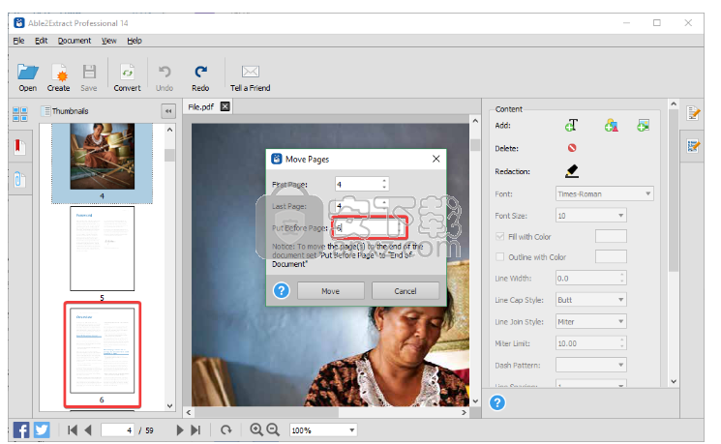Screen dimensions: 721x444
Task: Click the red Delete icon in Content panel
Action: (x=572, y=148)
